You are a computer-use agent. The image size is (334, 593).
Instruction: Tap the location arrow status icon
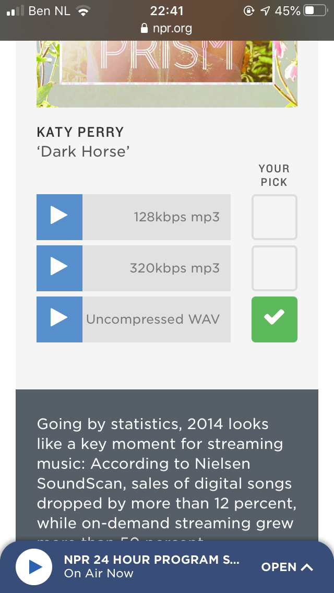(266, 11)
